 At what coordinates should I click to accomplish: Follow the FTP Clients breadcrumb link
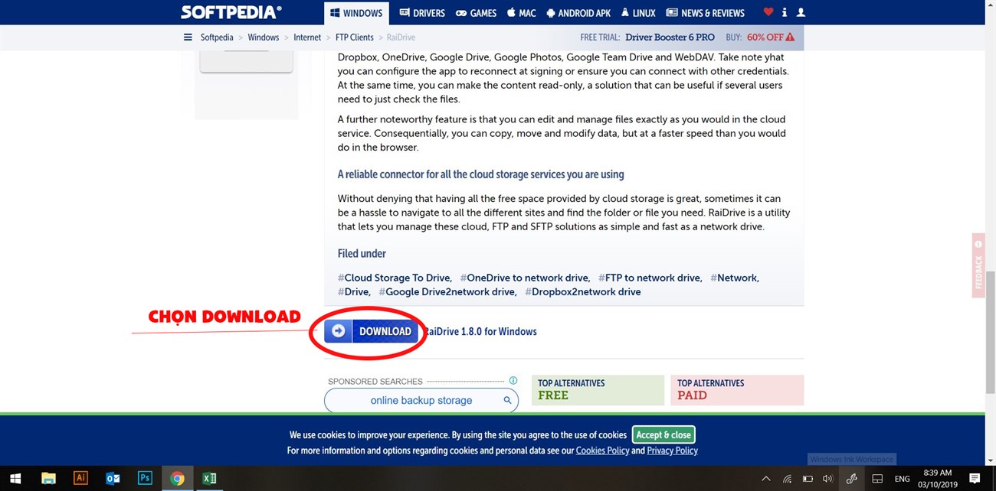[x=355, y=37]
